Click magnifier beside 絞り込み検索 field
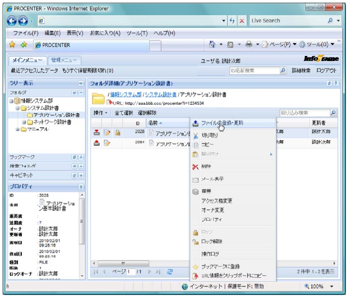 333,113
